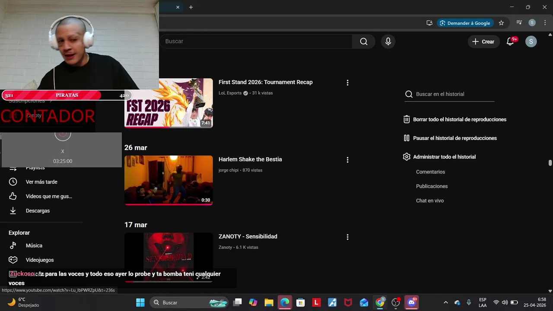This screenshot has width=553, height=311.
Task: Open the Chrome three-dot menu
Action: [545, 23]
